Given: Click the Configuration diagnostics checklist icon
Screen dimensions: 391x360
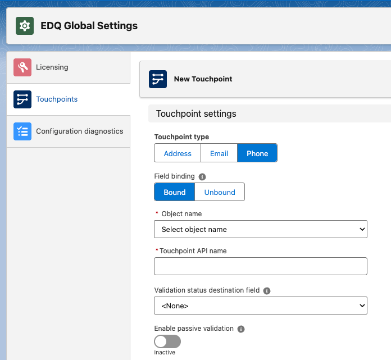Looking at the screenshot, I should tap(22, 131).
